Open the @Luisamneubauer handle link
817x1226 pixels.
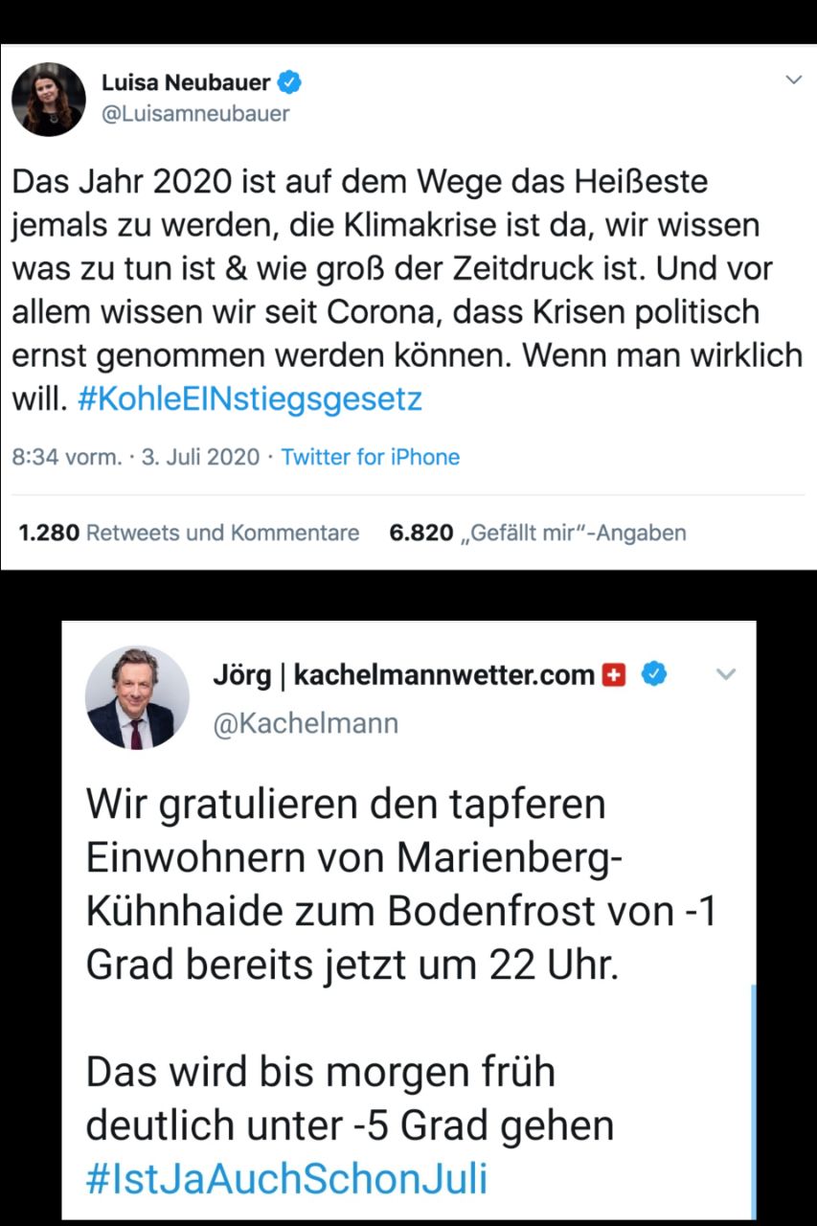195,114
